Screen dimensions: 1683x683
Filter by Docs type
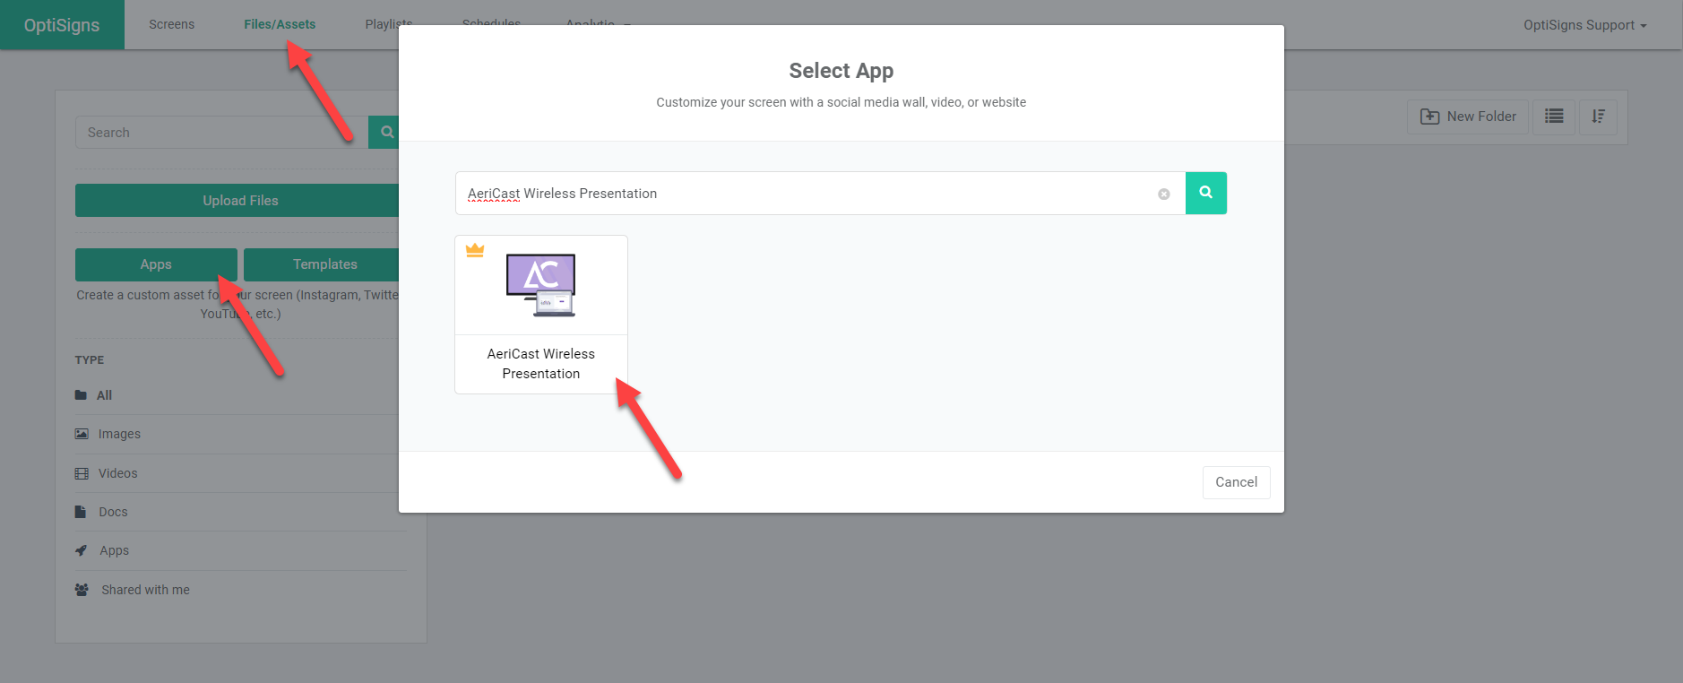(x=113, y=512)
